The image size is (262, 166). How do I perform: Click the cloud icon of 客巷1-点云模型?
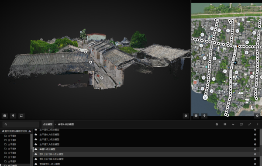click(36, 149)
